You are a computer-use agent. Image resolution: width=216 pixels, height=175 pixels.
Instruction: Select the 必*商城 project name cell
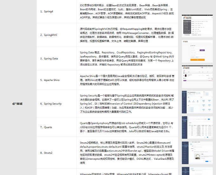[17, 104]
